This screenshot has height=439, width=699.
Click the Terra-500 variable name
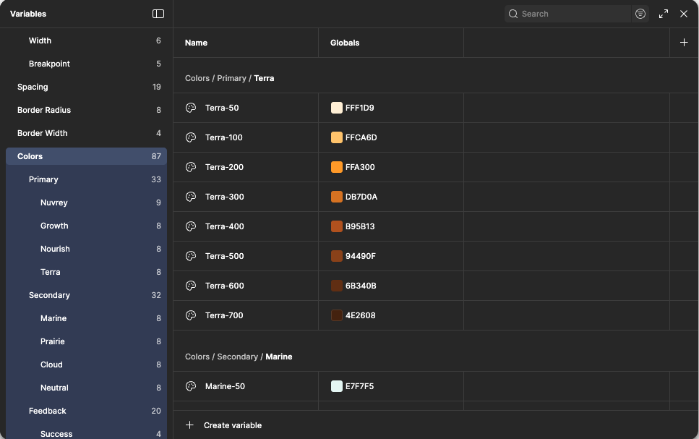click(225, 256)
